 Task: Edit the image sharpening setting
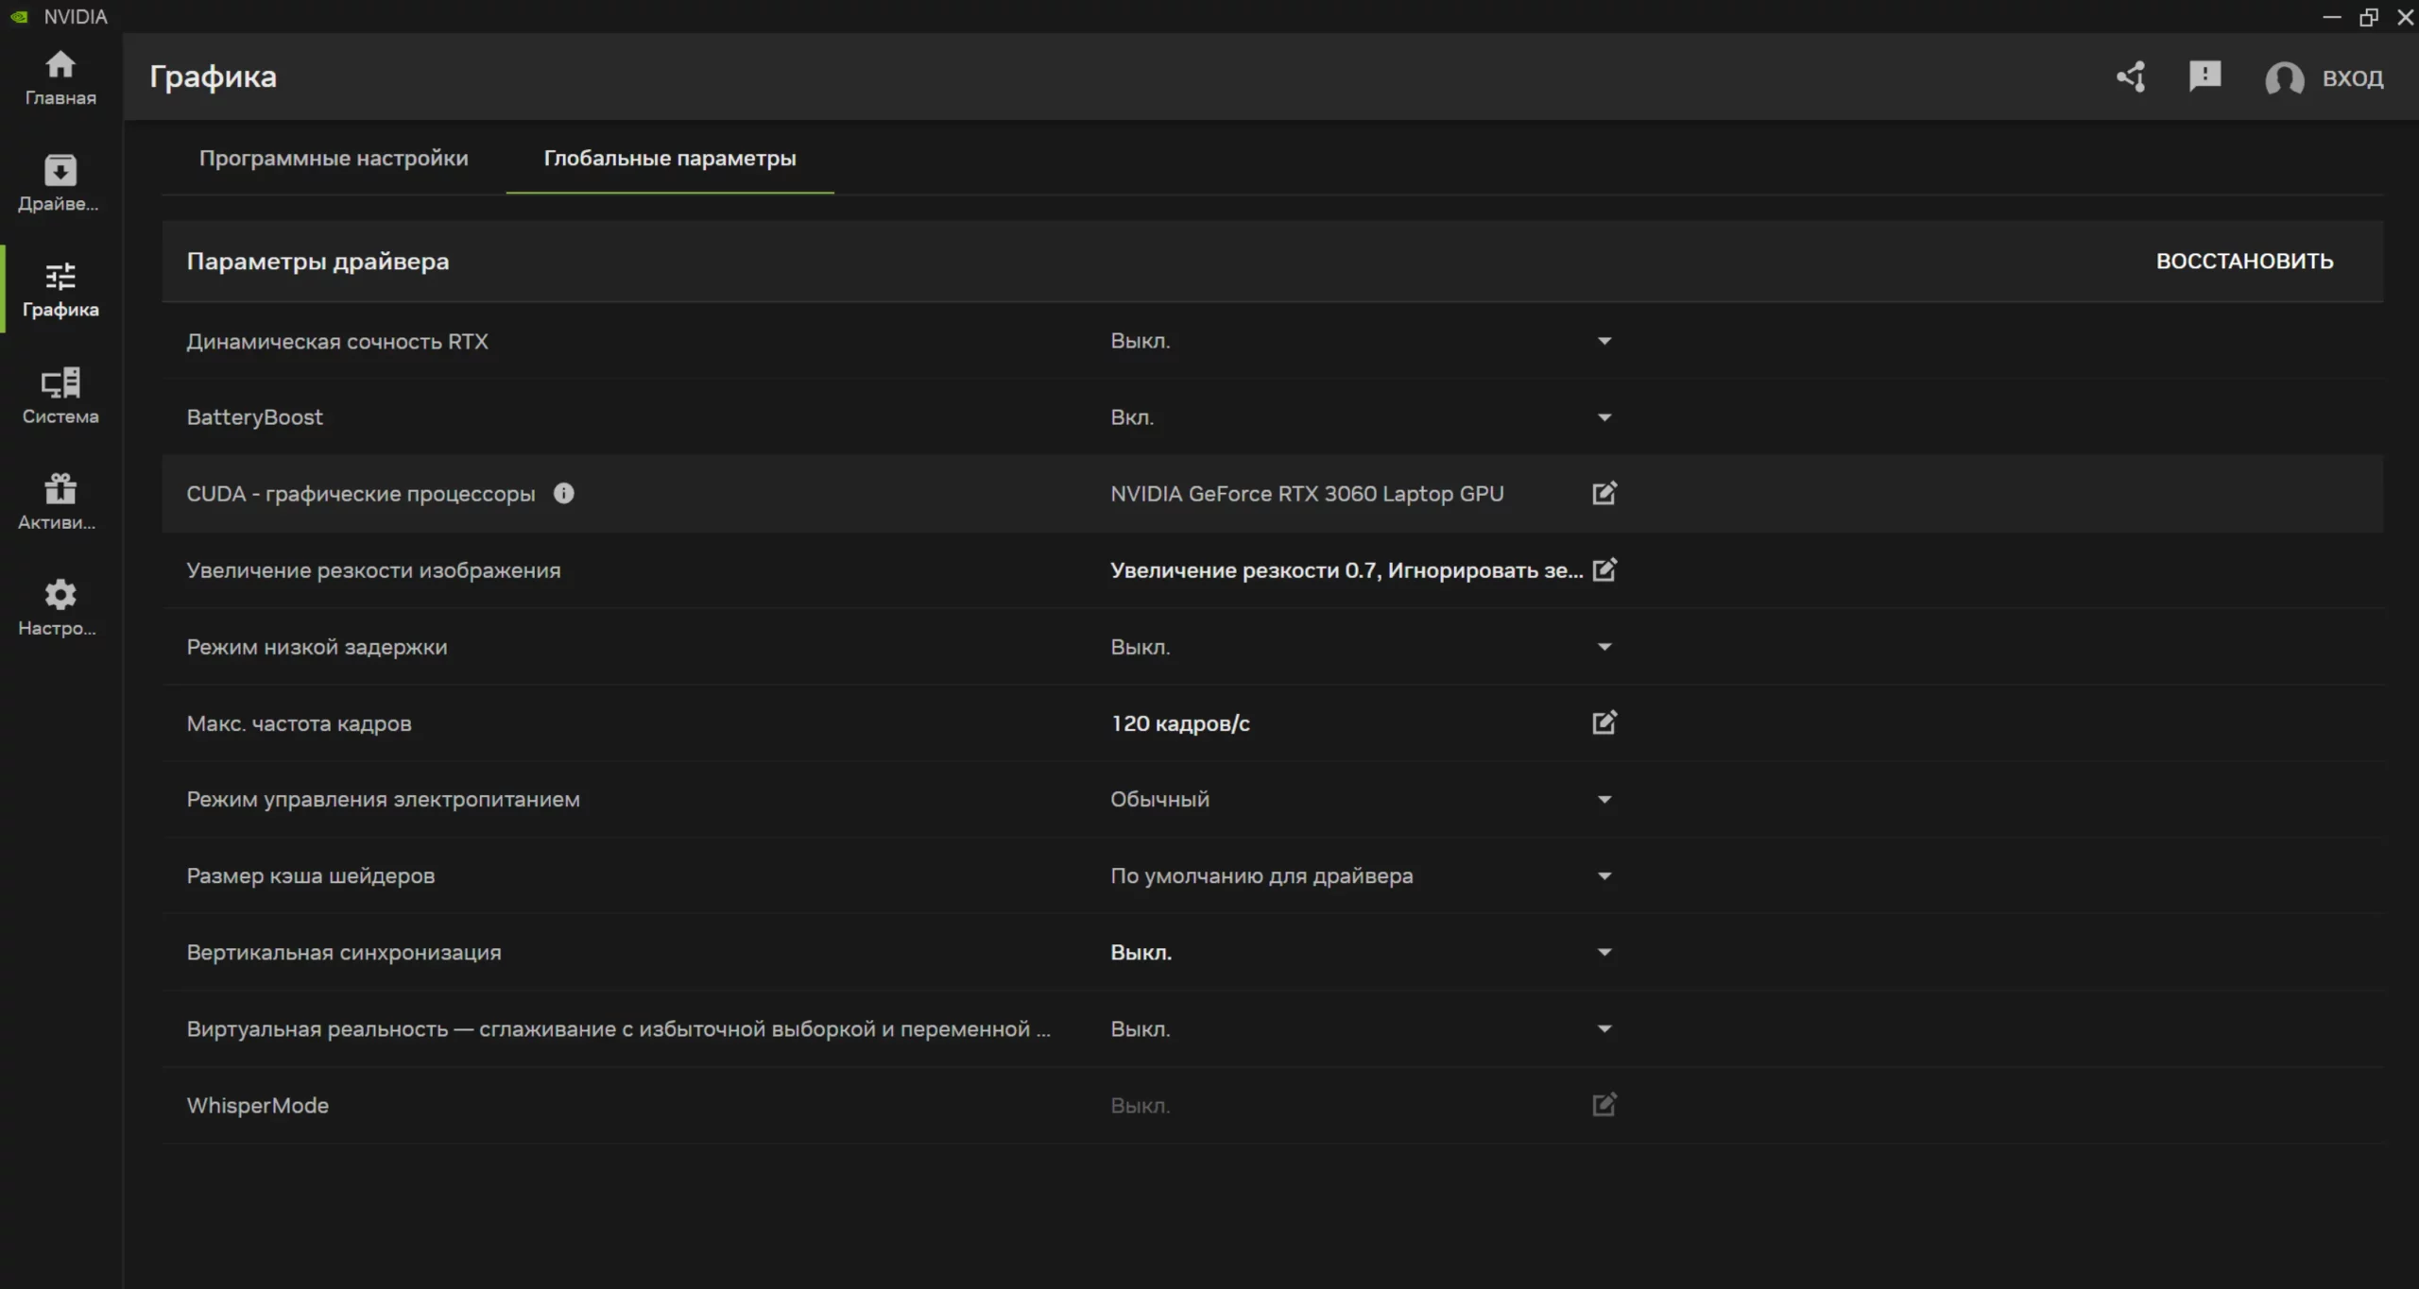coord(1604,569)
